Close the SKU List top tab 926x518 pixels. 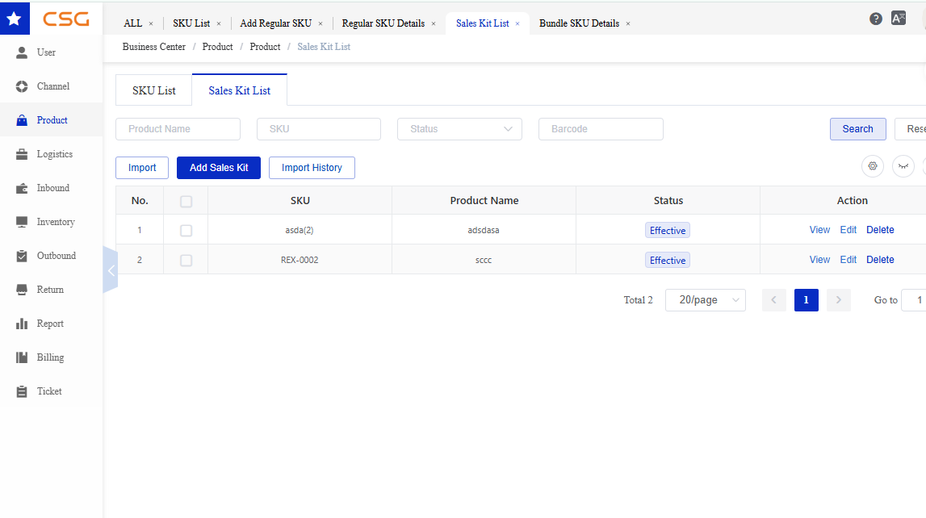(x=219, y=23)
